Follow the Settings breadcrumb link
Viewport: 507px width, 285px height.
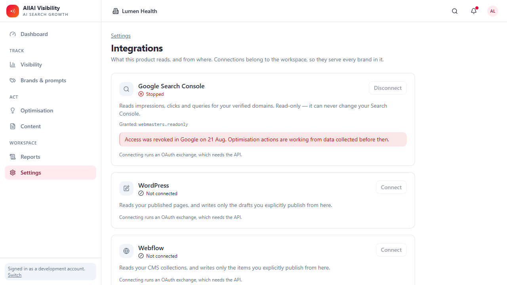[x=121, y=36]
